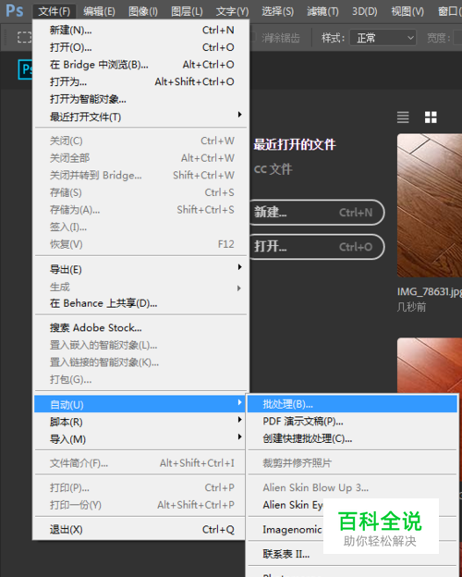Viewport: 462px width, 577px height.
Task: Select 搜索 Adobe Stock... entry
Action: coord(142,327)
